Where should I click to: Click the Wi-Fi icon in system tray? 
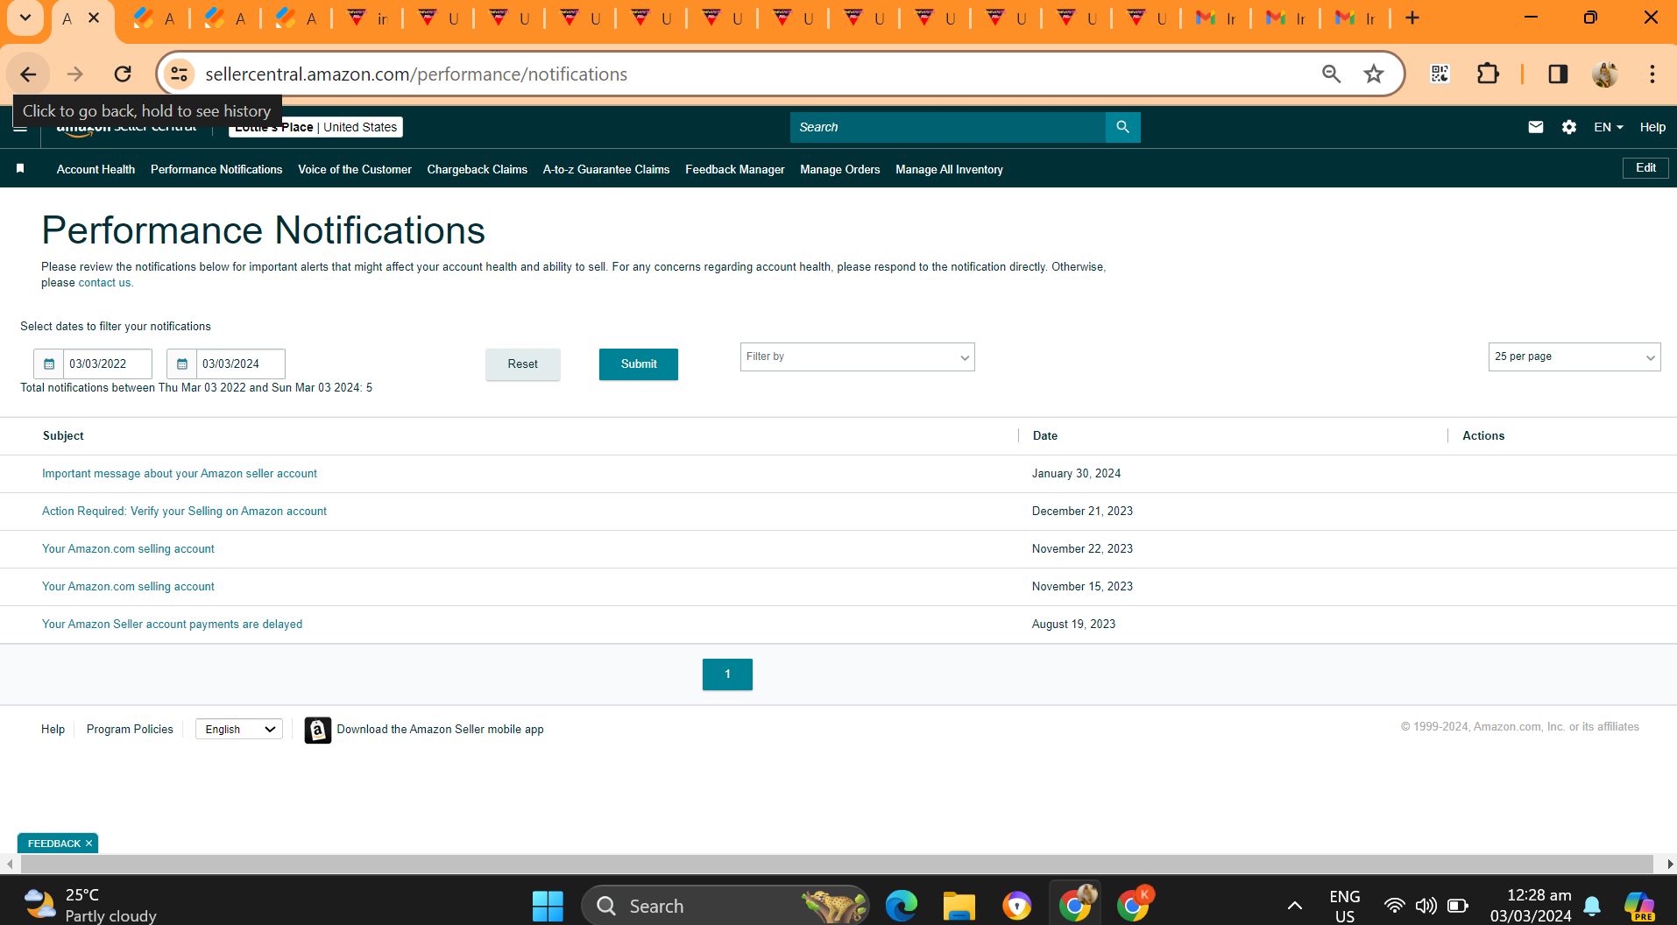coord(1394,906)
